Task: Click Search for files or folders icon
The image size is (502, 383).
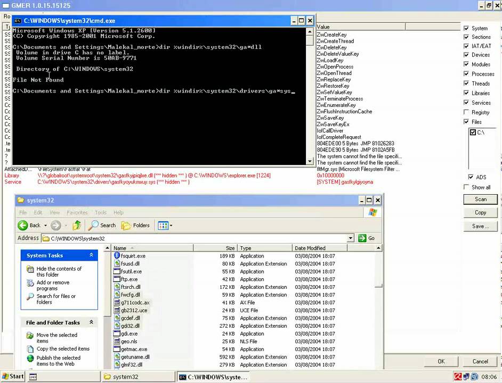Action: (x=30, y=297)
